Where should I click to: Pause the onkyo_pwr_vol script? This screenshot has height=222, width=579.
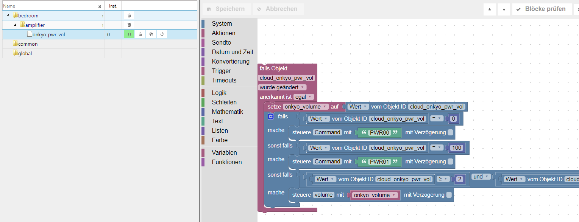129,34
